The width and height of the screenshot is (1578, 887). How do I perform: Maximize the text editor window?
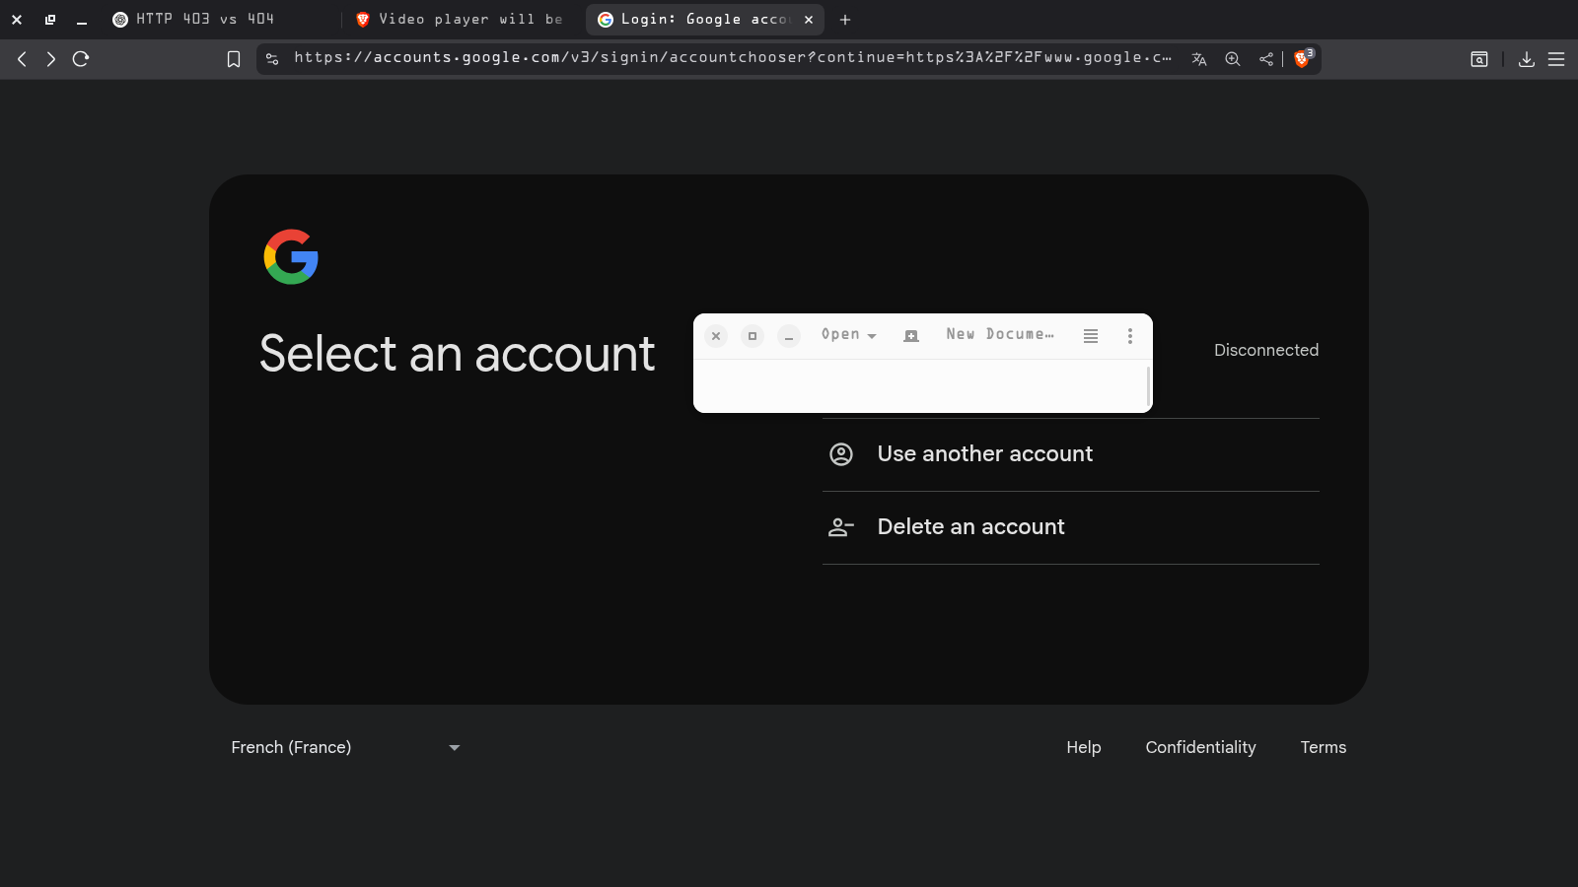click(x=753, y=336)
